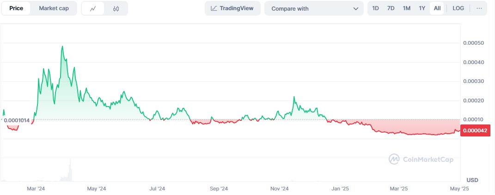The height and width of the screenshot is (195, 495).
Task: Set chart range to 1Y
Action: 422,8
